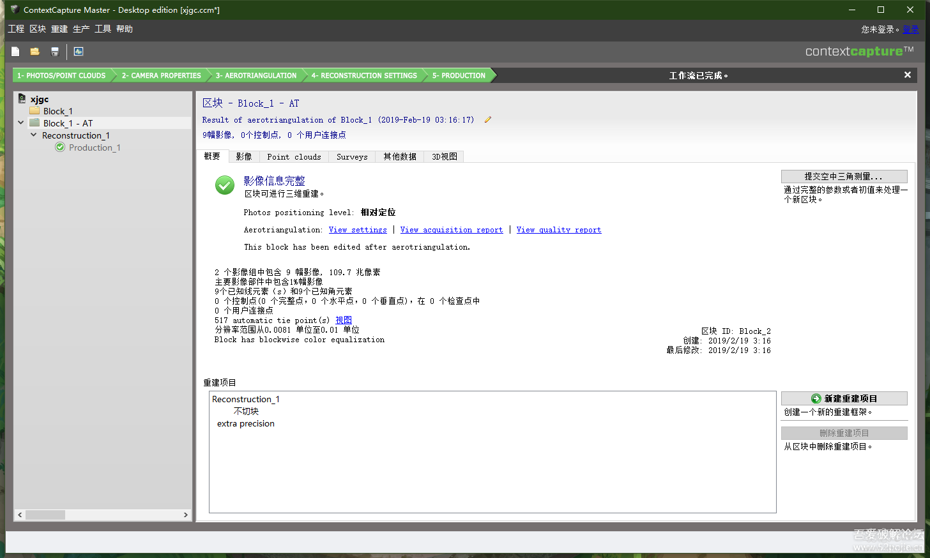
Task: Click the New project toolbar icon
Action: (15, 52)
